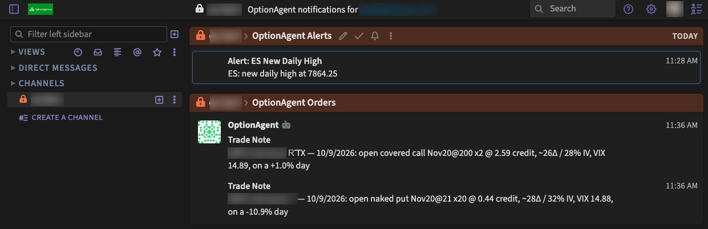
Task: Open OptionAgent bot avatar
Action: 209,132
